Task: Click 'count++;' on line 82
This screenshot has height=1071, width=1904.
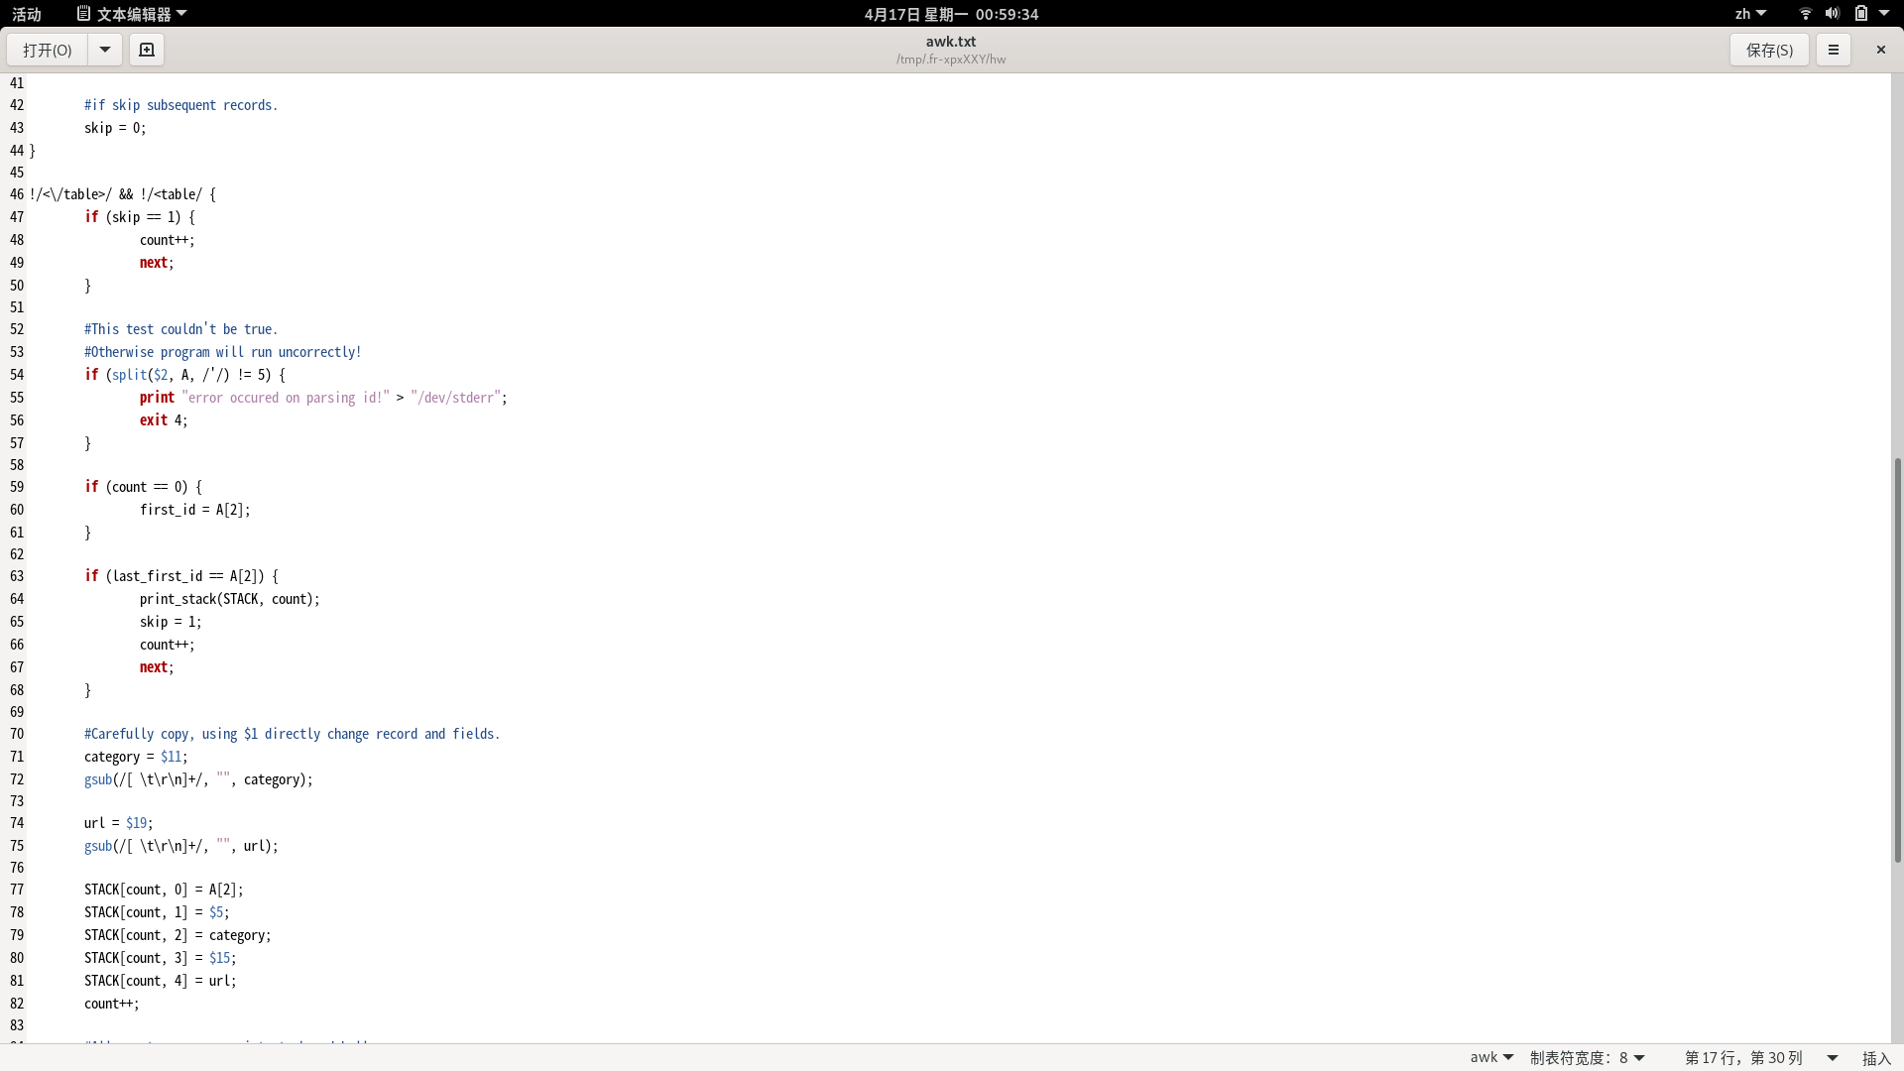Action: (112, 1004)
